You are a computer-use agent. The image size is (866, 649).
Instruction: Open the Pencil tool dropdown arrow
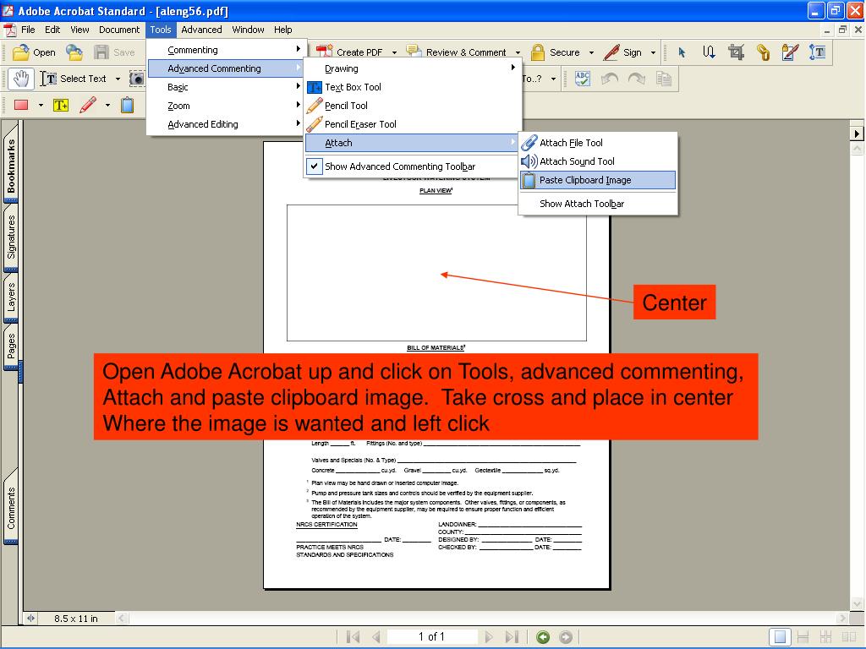107,105
